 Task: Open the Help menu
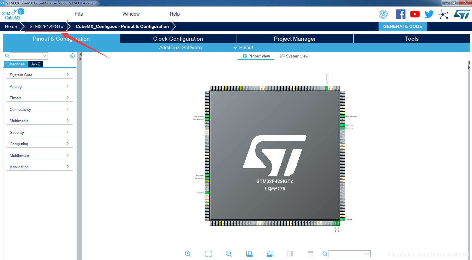174,14
